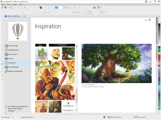Click the Export icon
This screenshot has height=120, width=161.
48,7
